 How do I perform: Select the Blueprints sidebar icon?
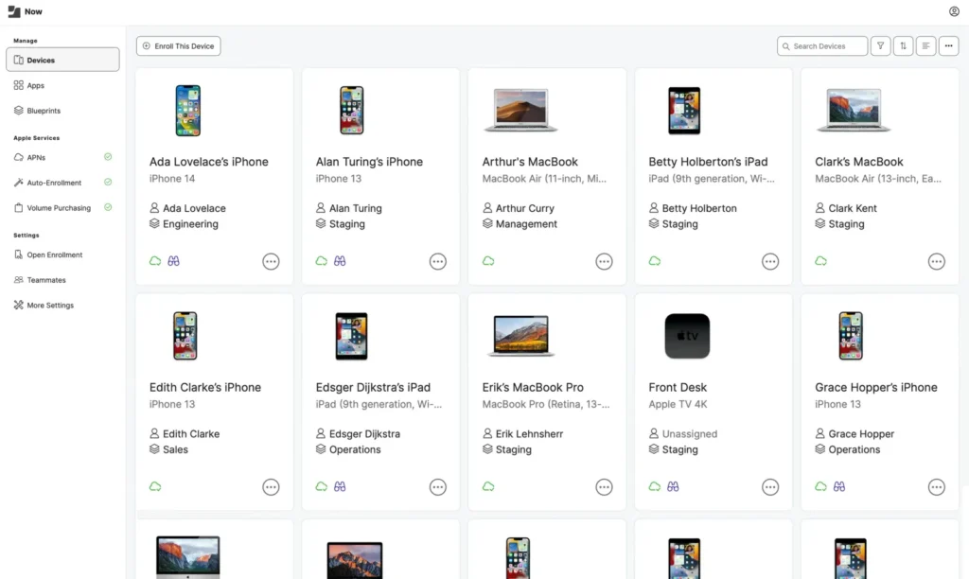19,110
